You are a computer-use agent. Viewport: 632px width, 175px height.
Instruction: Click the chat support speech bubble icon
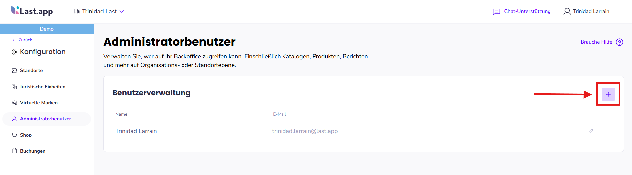[x=496, y=12]
